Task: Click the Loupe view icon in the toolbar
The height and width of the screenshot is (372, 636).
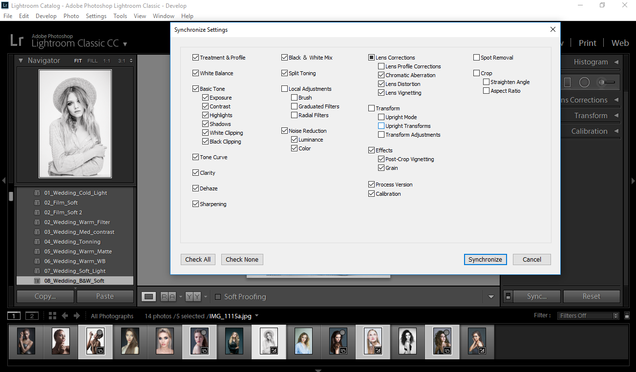Action: pos(148,296)
